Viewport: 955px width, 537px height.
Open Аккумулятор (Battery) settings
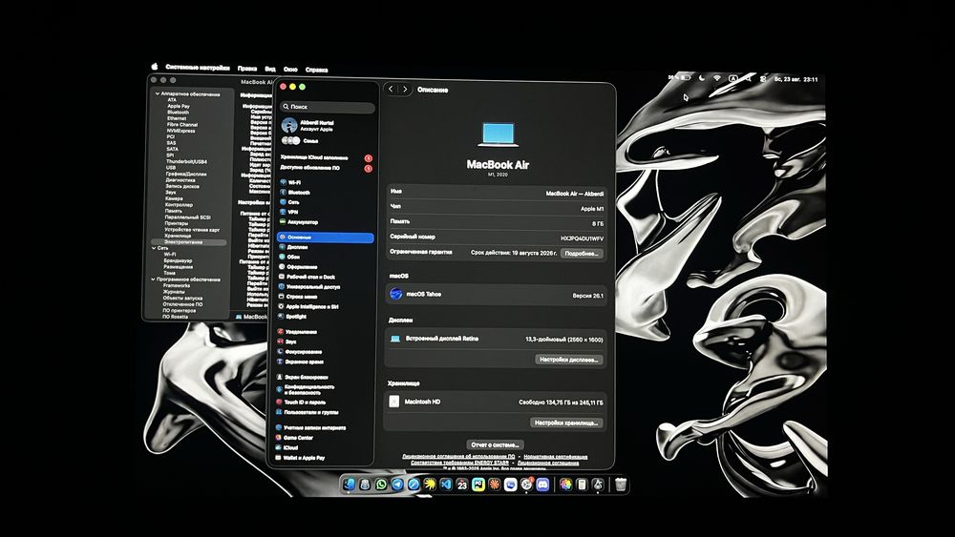pyautogui.click(x=298, y=222)
